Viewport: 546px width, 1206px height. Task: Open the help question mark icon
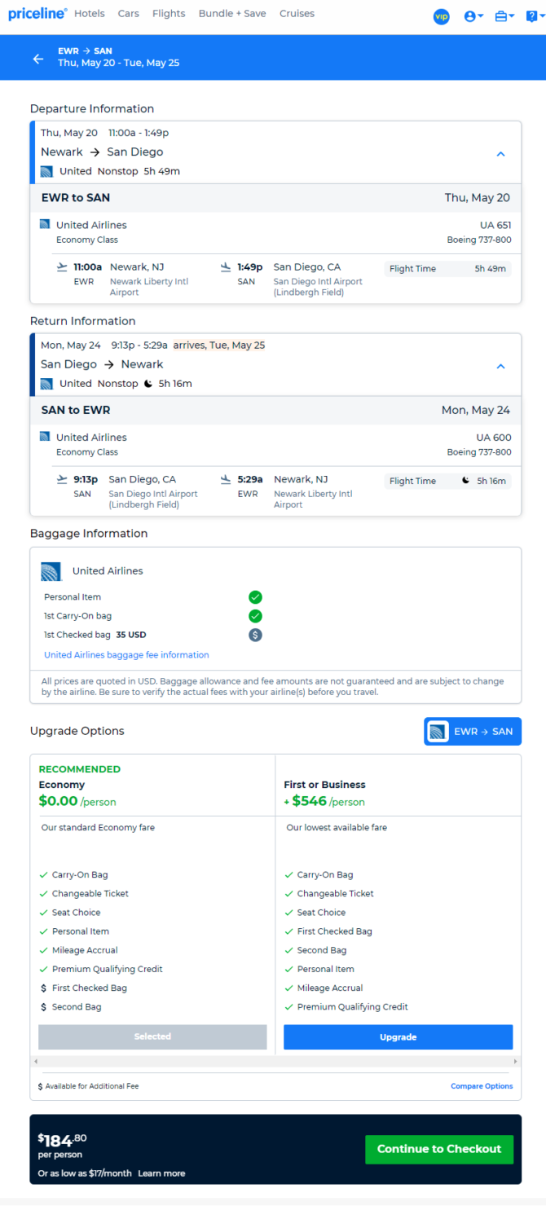[x=535, y=16]
